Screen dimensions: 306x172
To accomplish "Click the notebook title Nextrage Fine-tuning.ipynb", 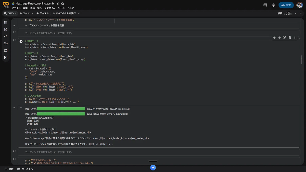I will (x=35, y=4).
